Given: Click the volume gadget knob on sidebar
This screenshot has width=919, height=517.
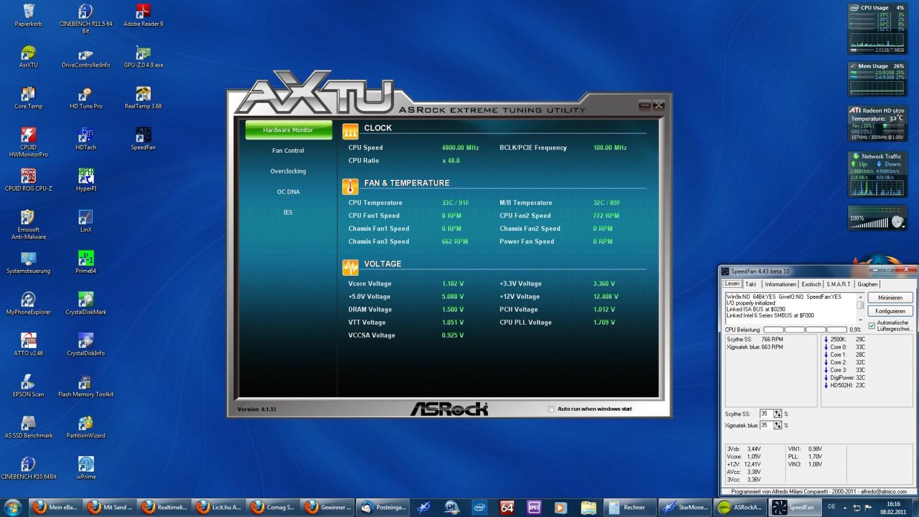Looking at the screenshot, I should (897, 222).
